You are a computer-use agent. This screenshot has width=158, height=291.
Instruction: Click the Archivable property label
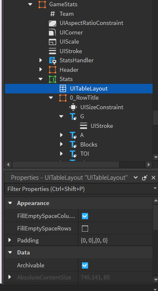(31, 265)
